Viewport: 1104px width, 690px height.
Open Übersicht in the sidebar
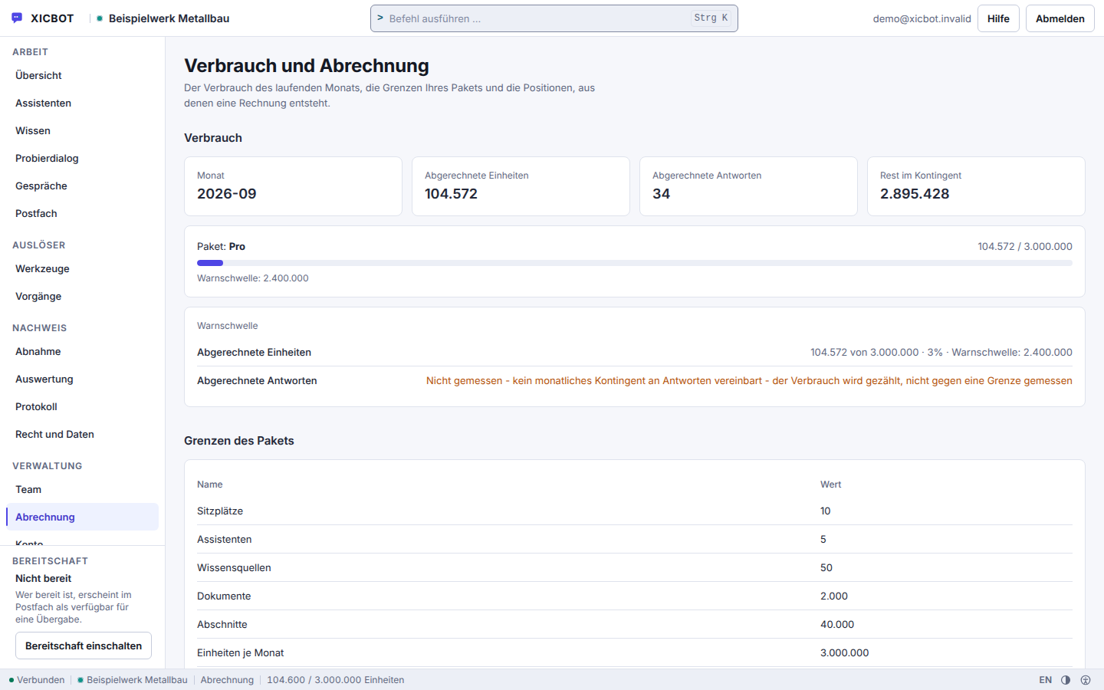click(82, 75)
